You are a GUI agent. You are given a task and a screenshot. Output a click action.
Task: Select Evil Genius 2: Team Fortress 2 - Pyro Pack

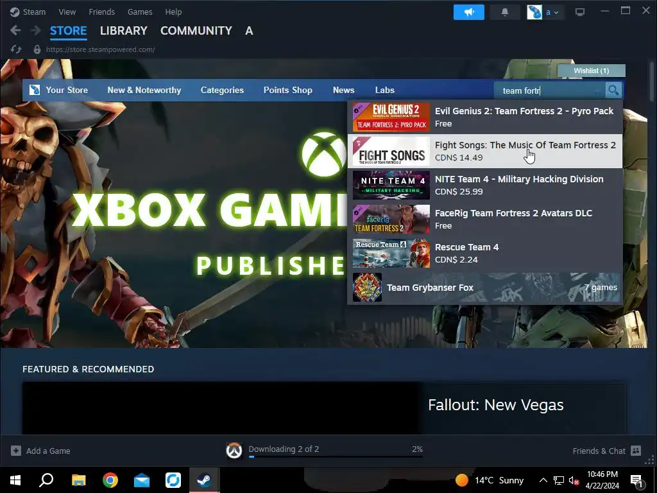coord(485,117)
